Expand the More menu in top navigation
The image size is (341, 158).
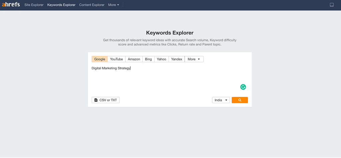click(114, 5)
